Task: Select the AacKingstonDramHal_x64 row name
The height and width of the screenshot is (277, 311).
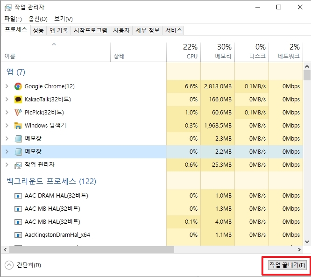Action: tap(57, 235)
